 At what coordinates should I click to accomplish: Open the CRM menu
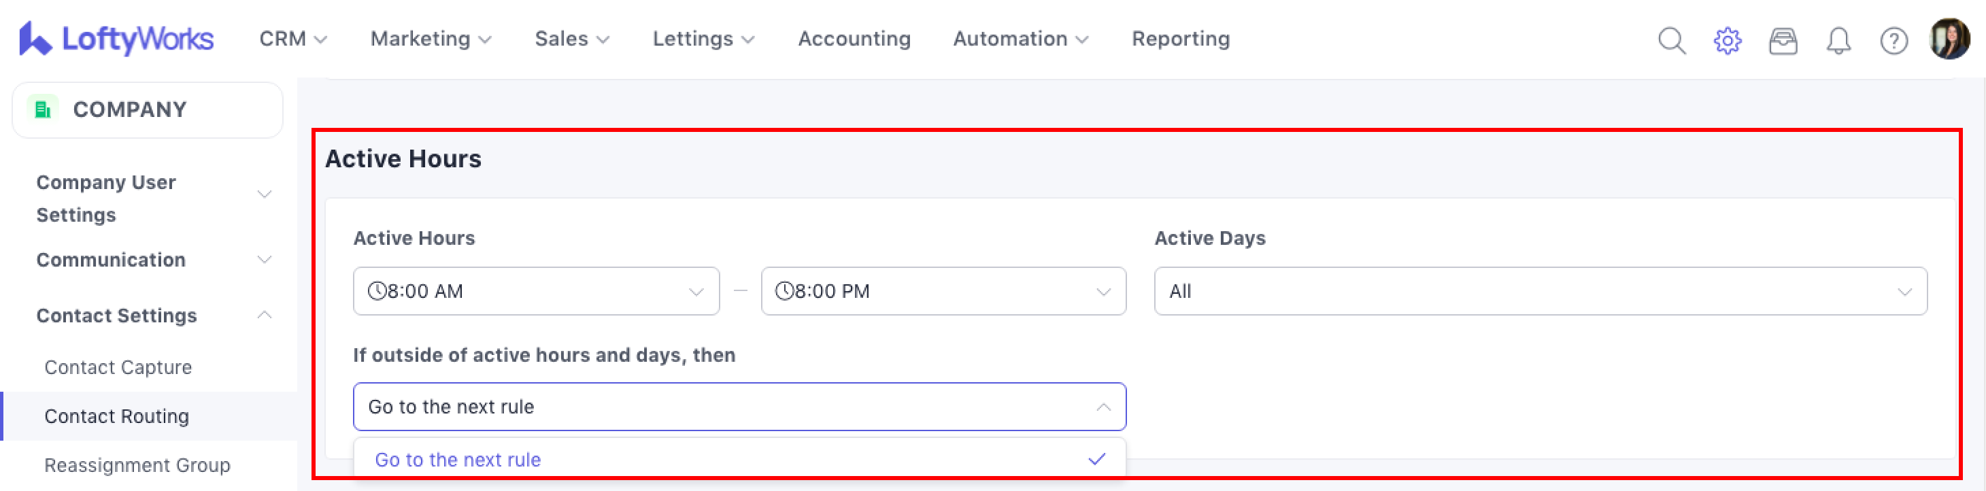pos(293,39)
